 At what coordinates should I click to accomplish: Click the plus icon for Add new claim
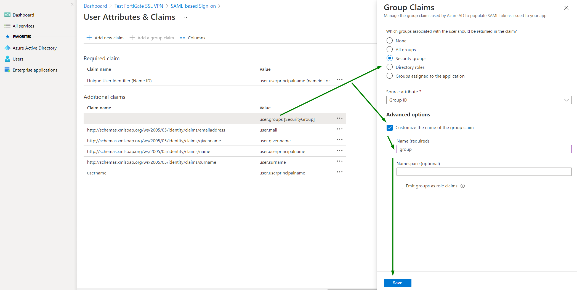(x=89, y=38)
